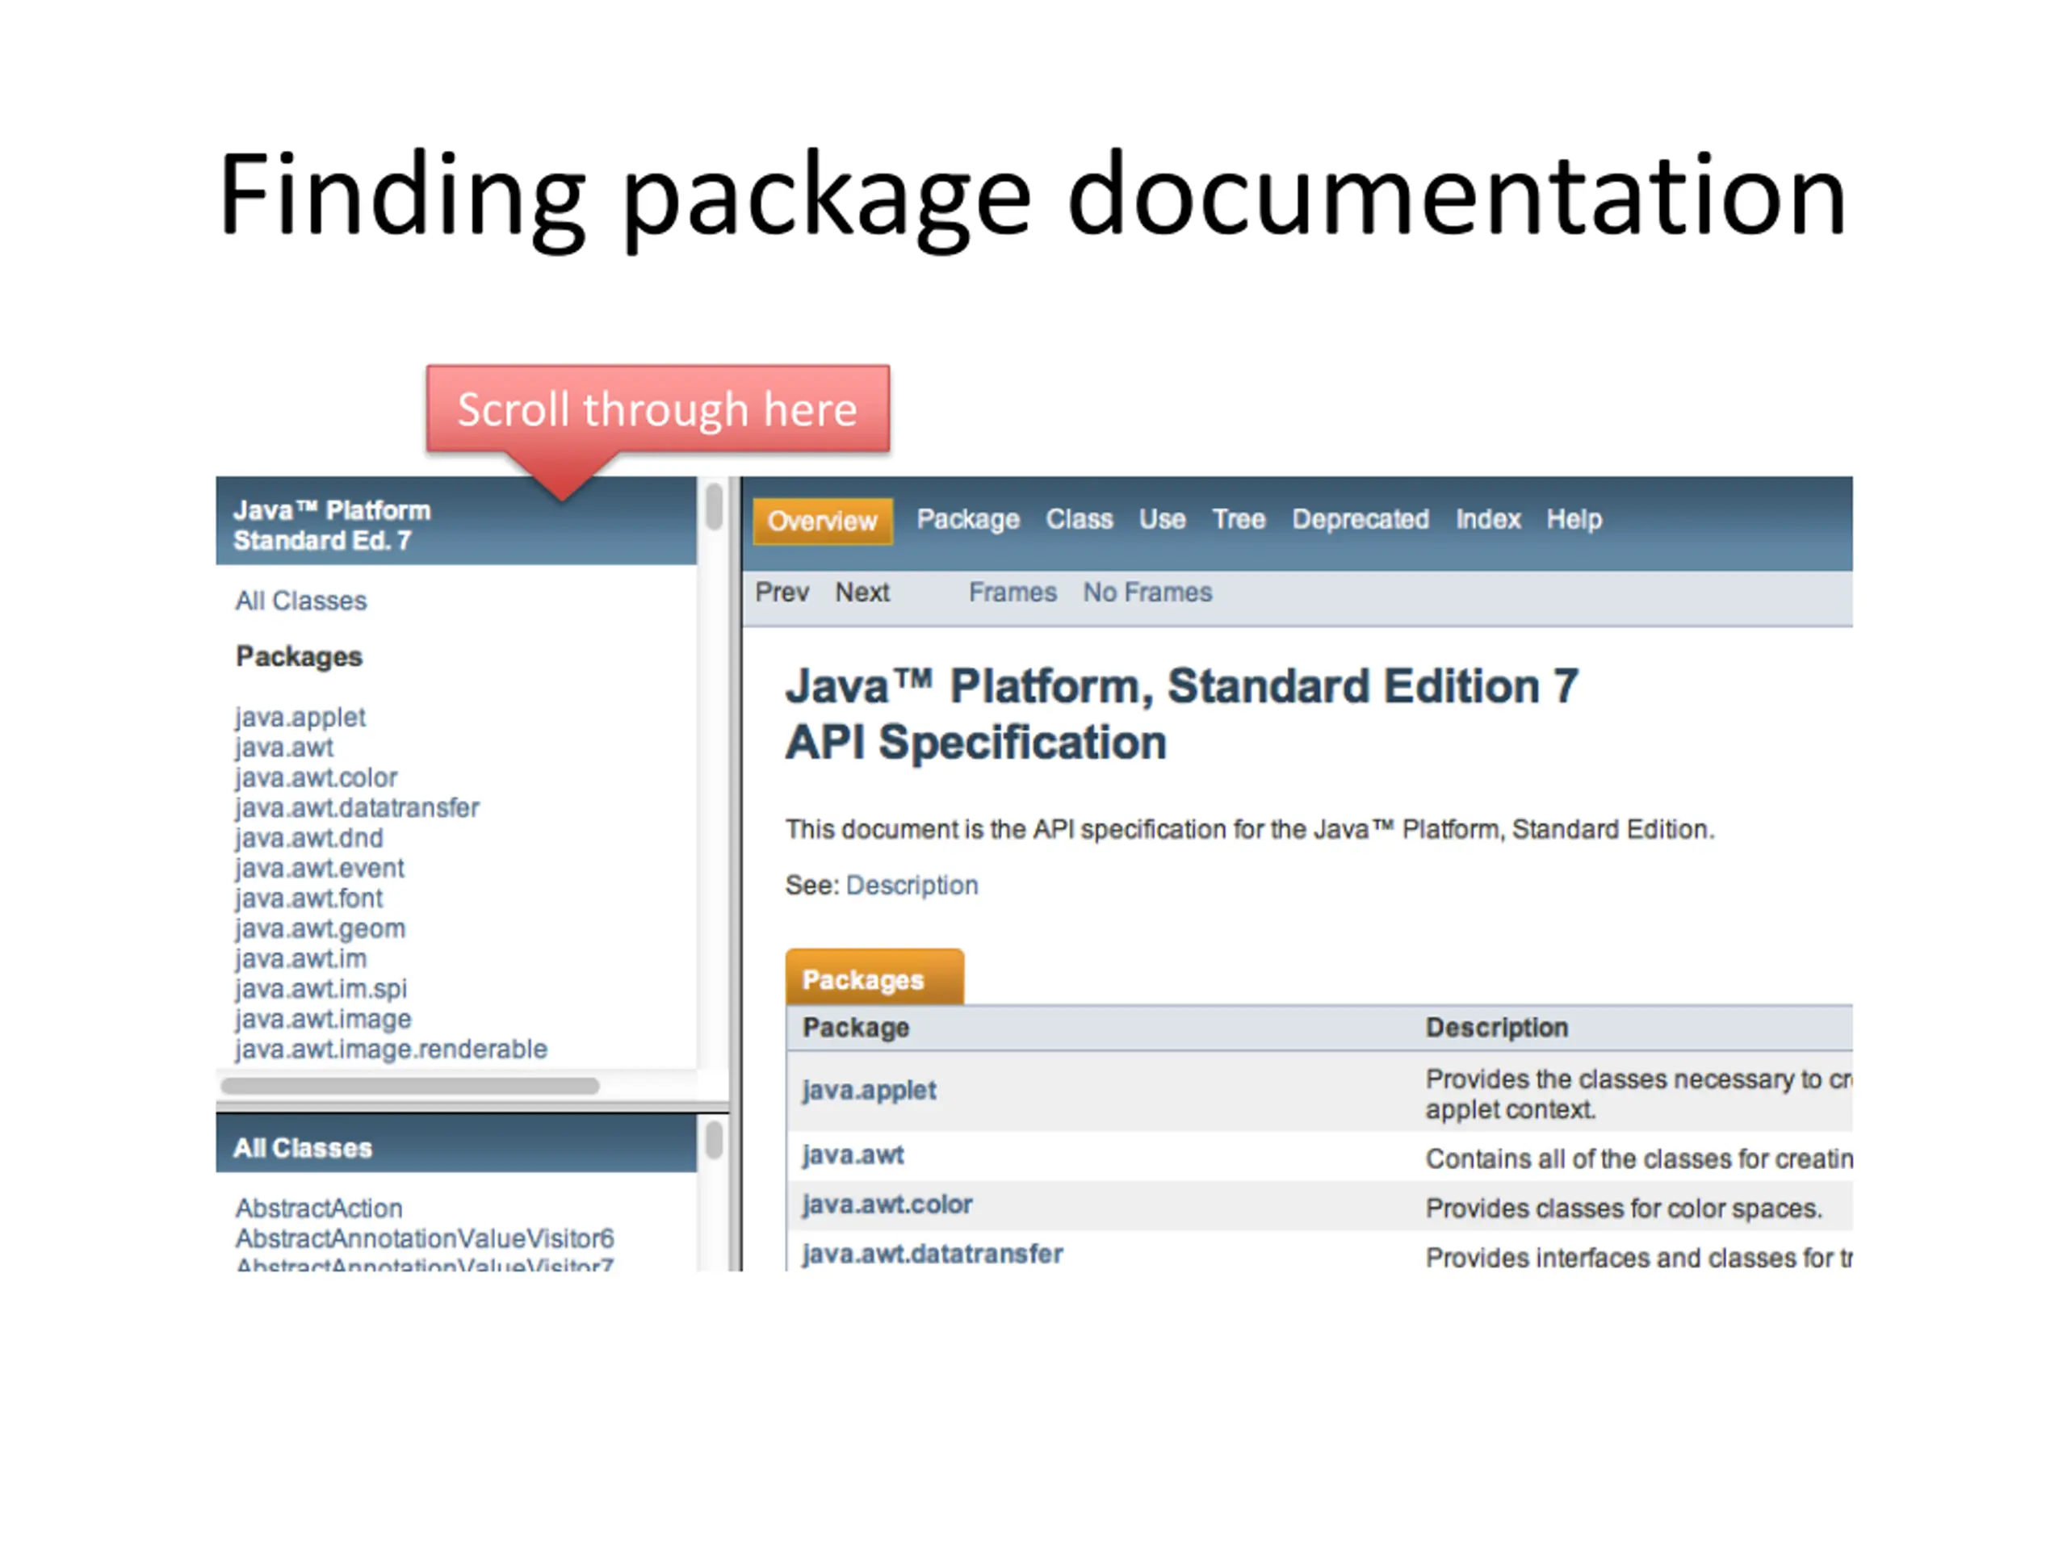
Task: Open the Deprecated list
Action: [x=1360, y=519]
